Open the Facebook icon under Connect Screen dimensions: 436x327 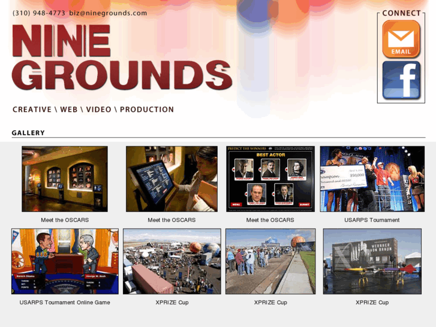pyautogui.click(x=401, y=80)
